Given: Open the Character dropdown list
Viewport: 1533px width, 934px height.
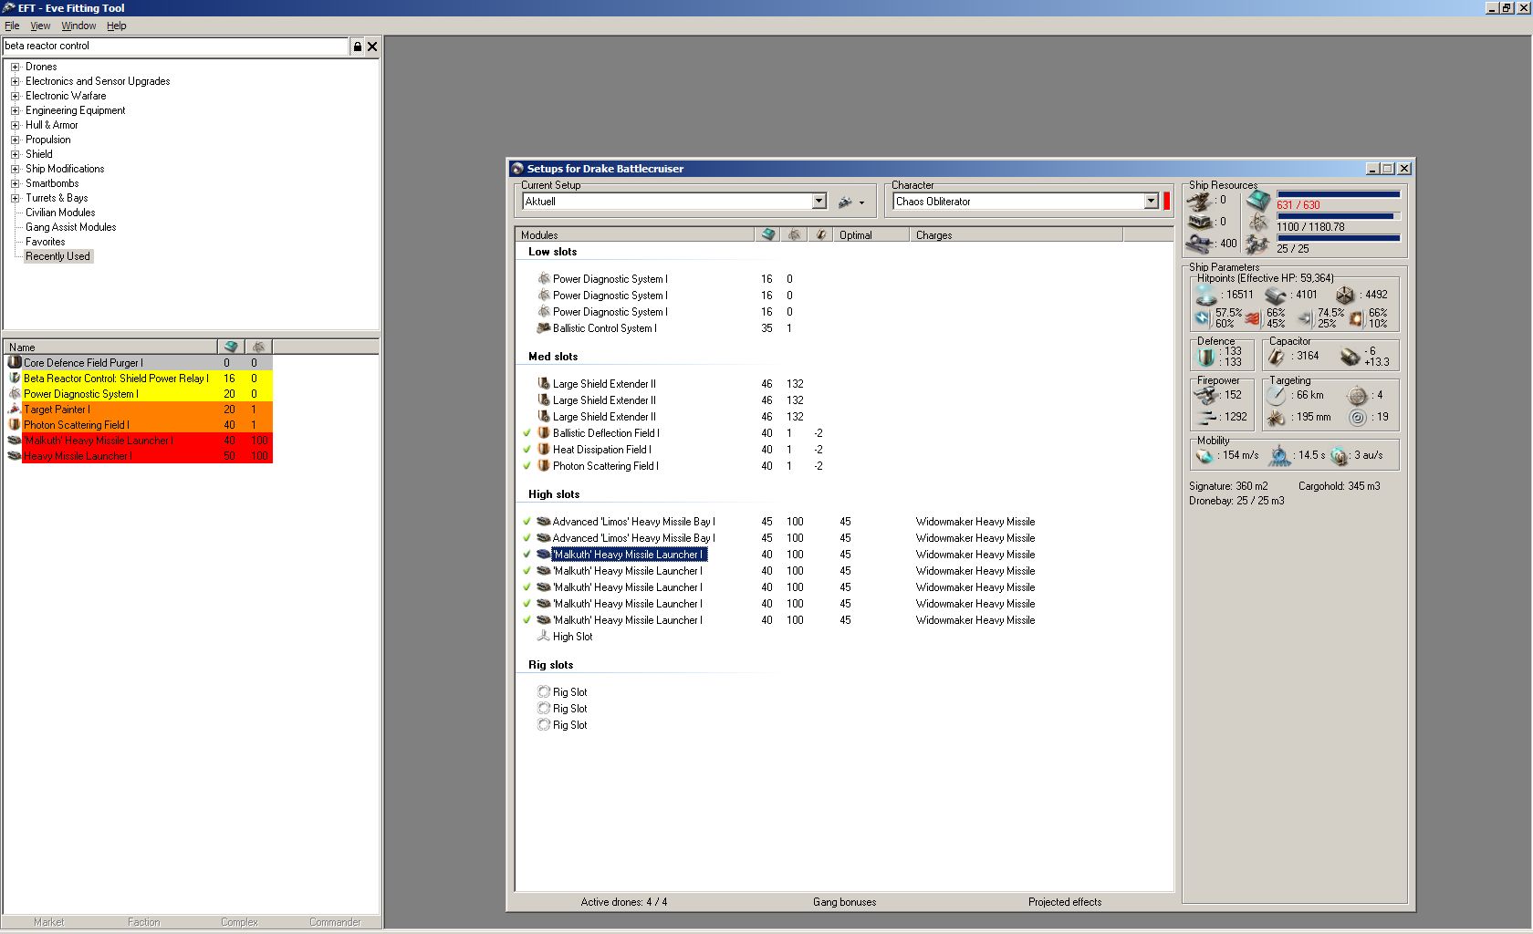Looking at the screenshot, I should [x=1151, y=202].
